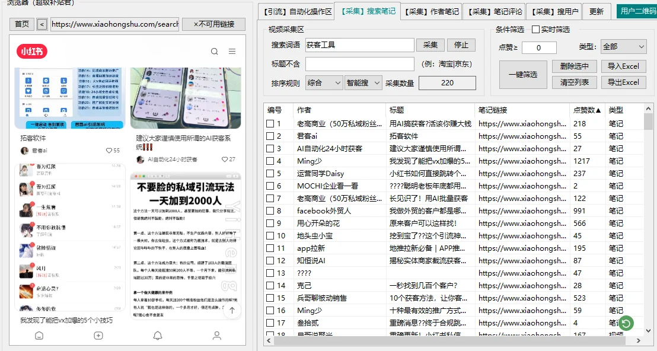Screen dimensions: 657x351
Task: Click the back arrow next to 首页
Action: 41,24
